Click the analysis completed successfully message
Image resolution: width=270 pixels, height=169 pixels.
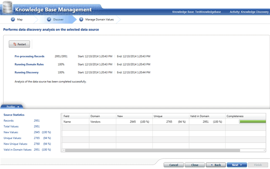pos(51,82)
